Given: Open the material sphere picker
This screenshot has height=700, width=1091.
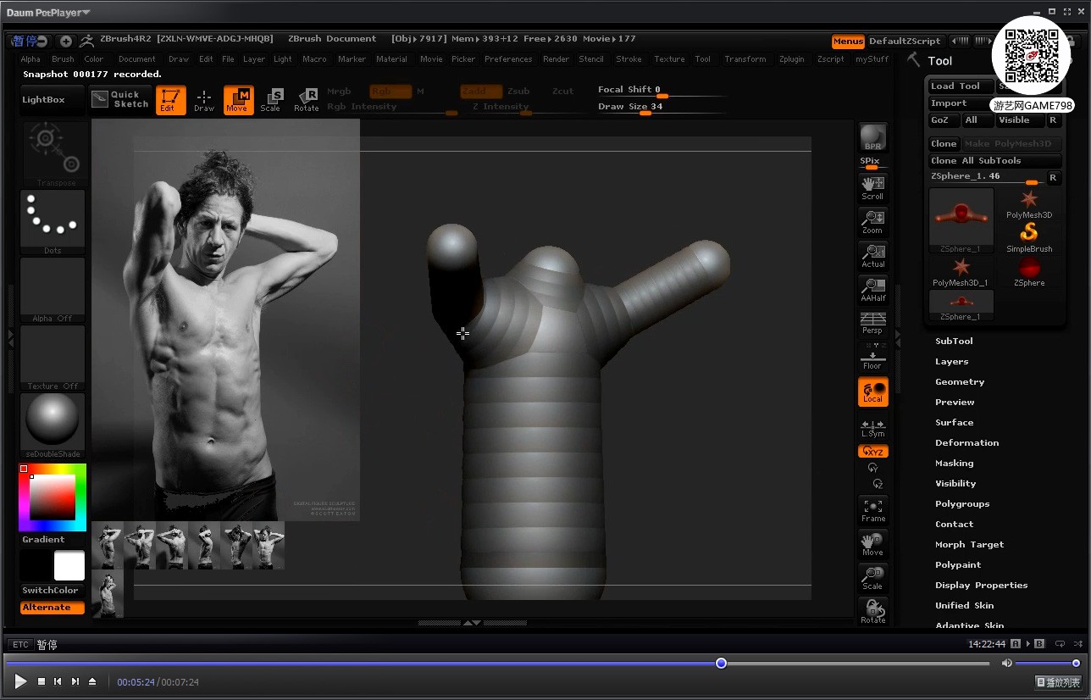Looking at the screenshot, I should click(x=53, y=425).
